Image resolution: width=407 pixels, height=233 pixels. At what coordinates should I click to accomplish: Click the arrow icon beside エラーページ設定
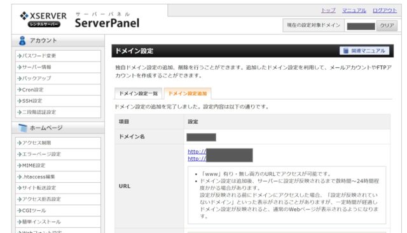point(20,154)
